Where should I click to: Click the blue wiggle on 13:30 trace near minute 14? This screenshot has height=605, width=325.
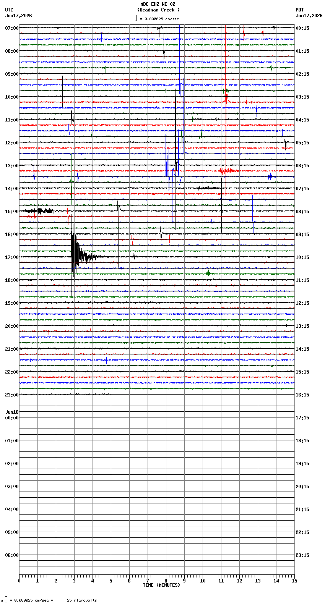271,176
